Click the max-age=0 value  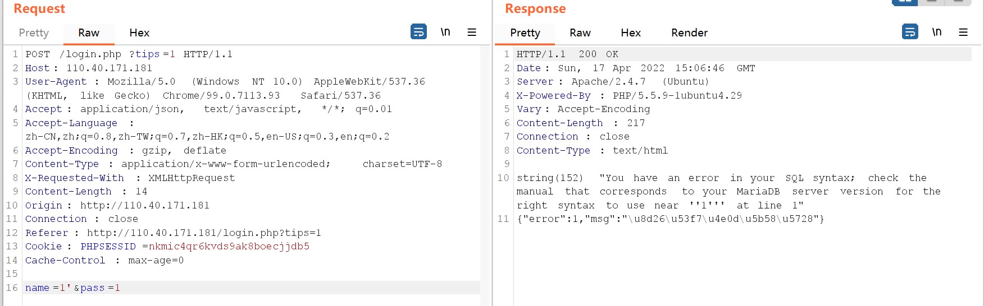(156, 260)
